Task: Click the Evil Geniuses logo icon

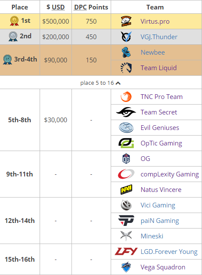Action: click(x=126, y=127)
